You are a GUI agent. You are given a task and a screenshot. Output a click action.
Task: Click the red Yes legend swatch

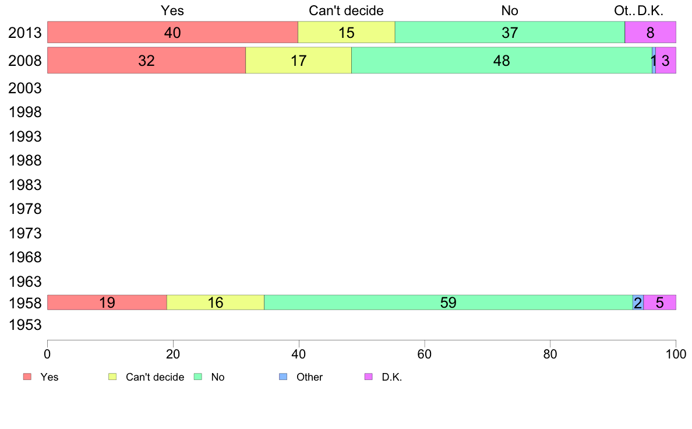click(x=27, y=377)
